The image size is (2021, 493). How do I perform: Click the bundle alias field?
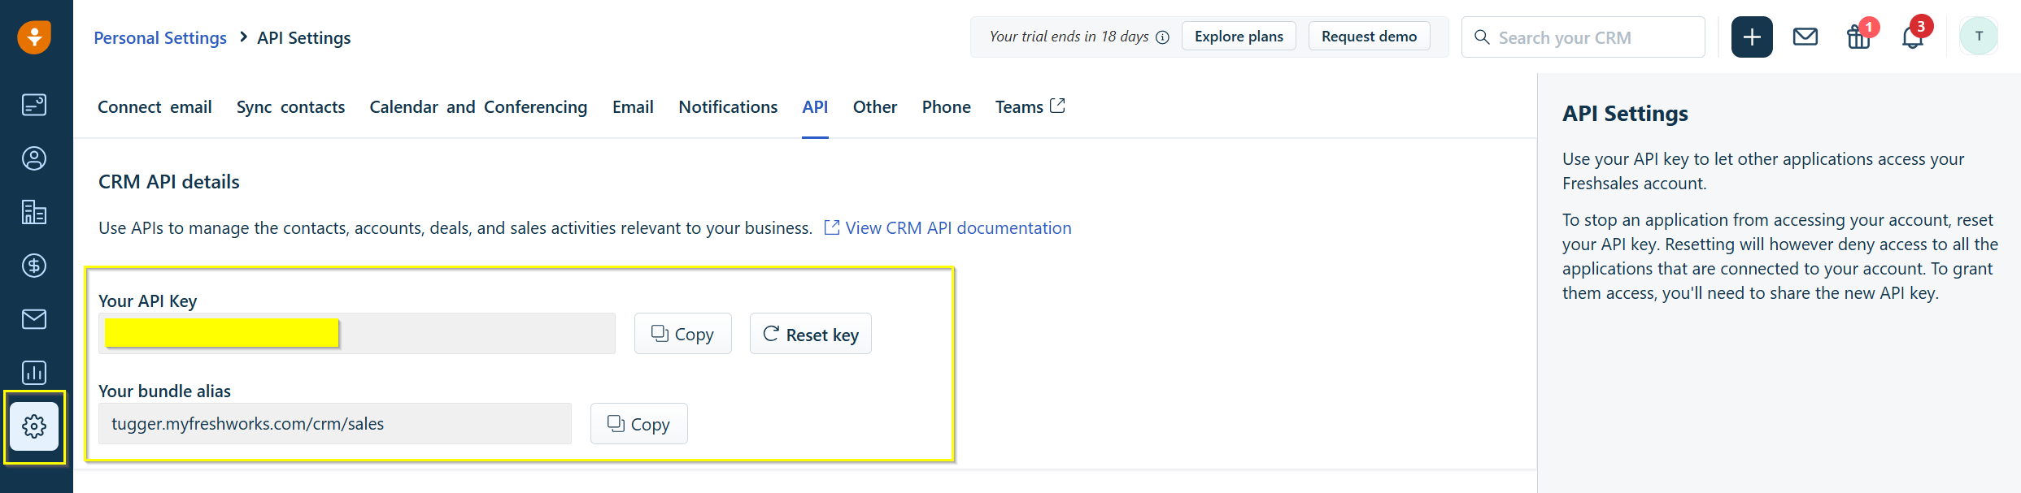(x=335, y=424)
